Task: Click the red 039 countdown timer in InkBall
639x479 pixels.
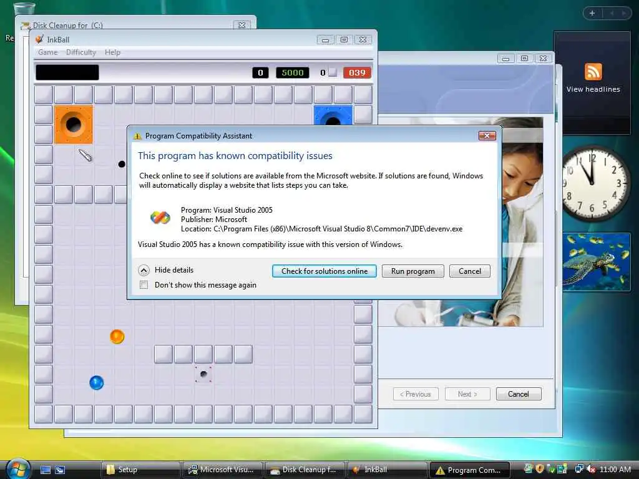Action: coord(357,72)
